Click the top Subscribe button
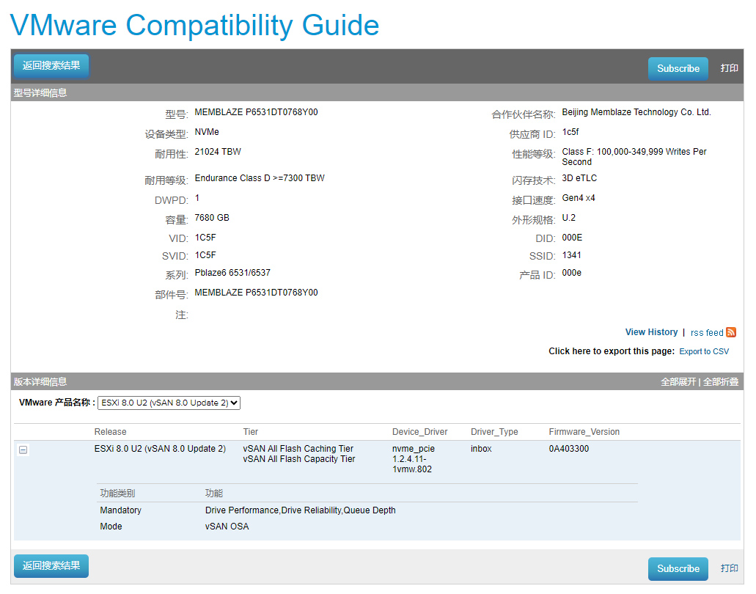This screenshot has width=756, height=594. pyautogui.click(x=678, y=68)
